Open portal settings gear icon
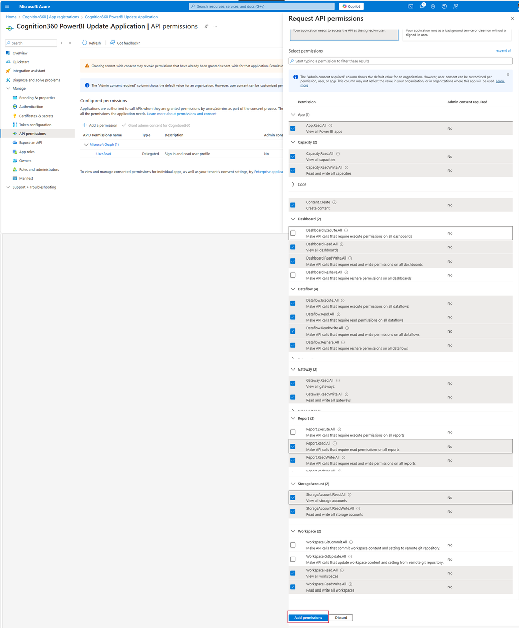519x628 pixels. click(x=433, y=6)
